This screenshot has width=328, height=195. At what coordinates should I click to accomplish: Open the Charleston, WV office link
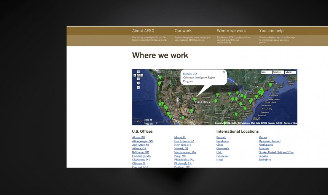point(141,160)
